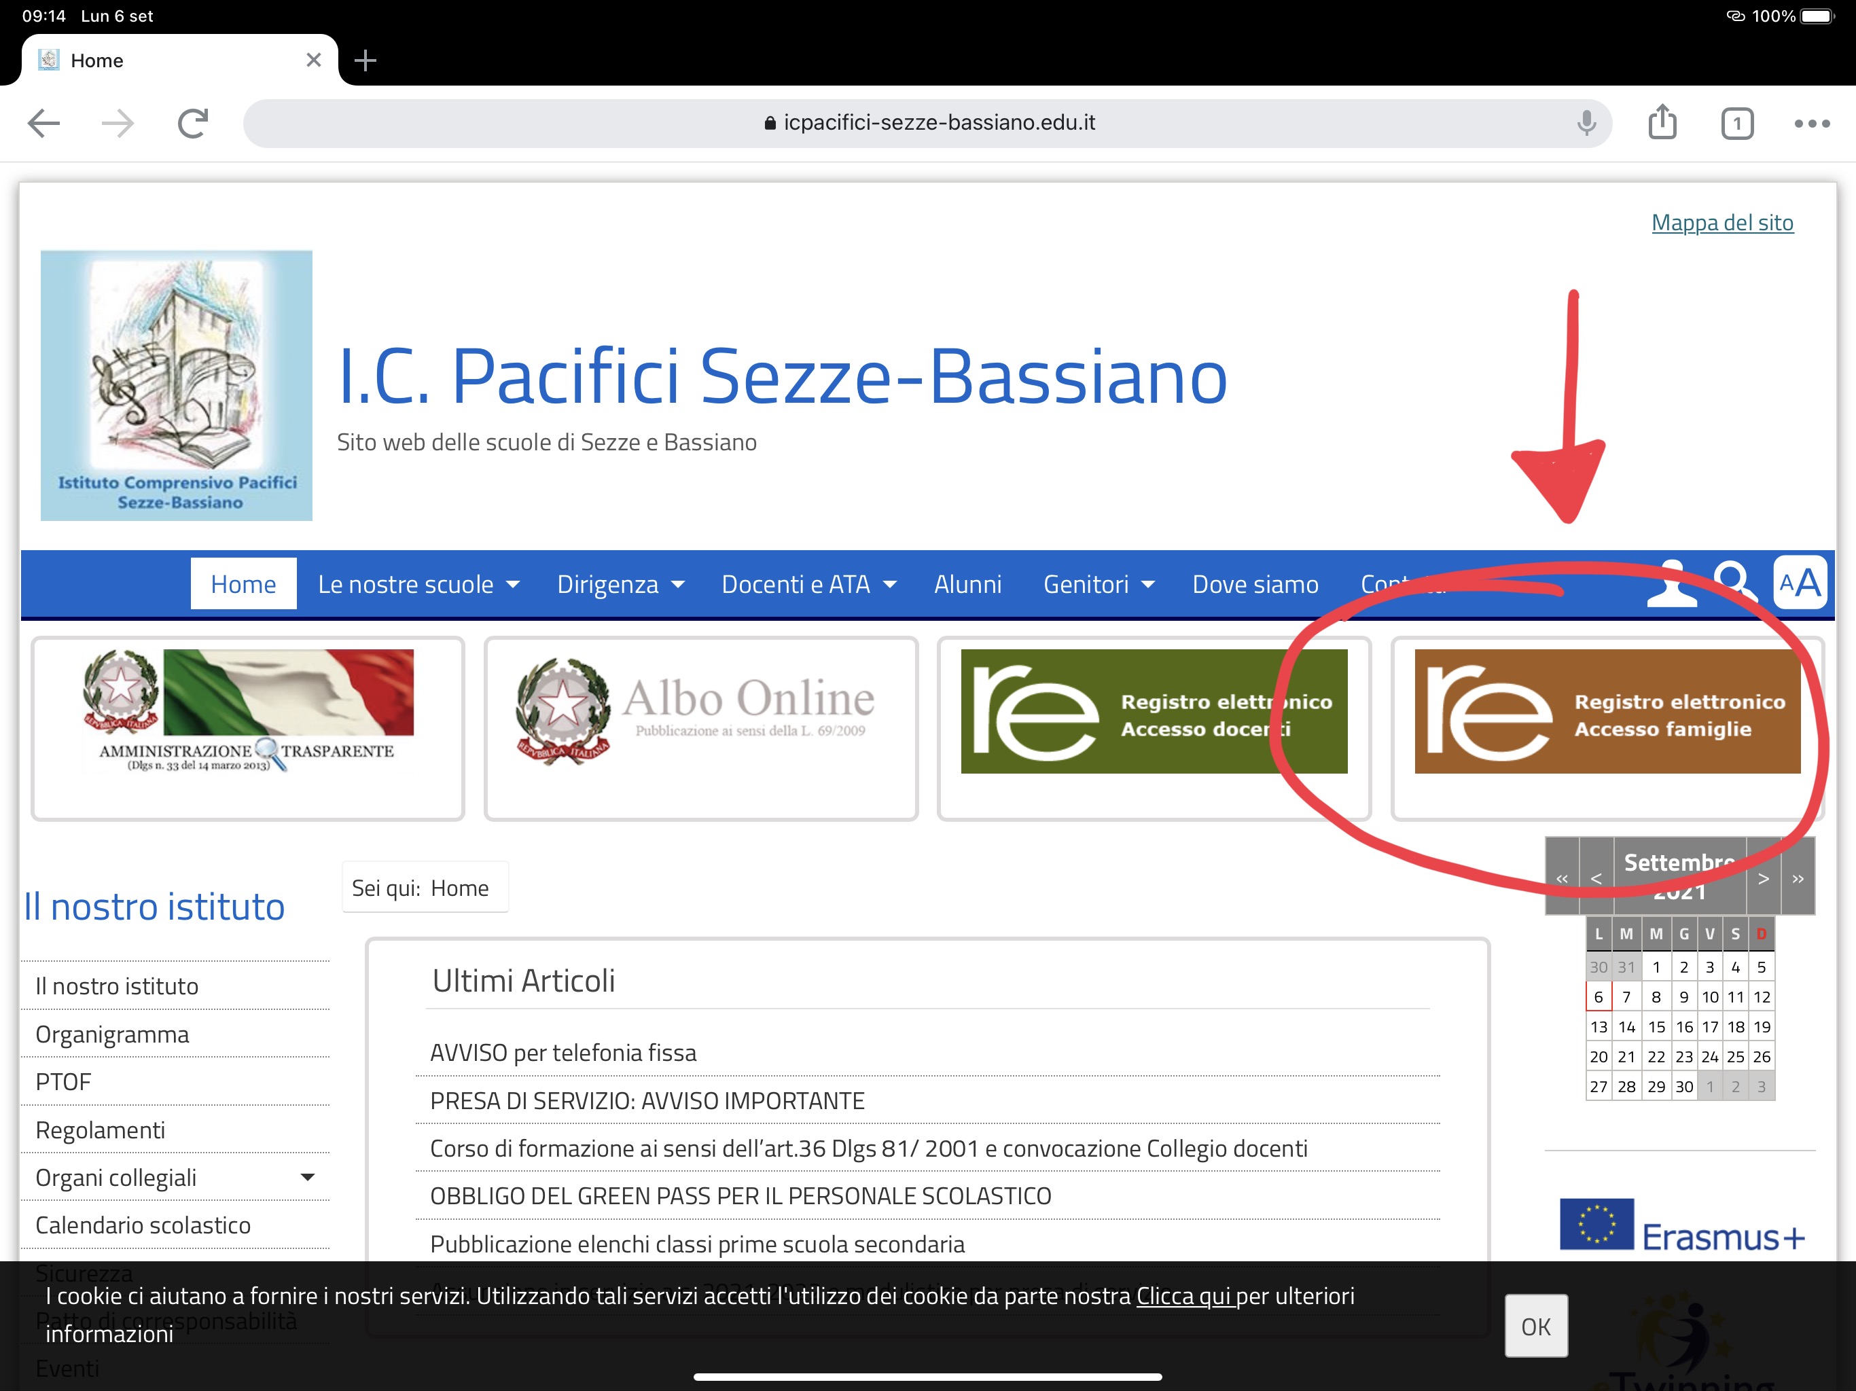Viewport: 1856px width, 1391px height.
Task: Open the three-dot browser menu
Action: click(x=1812, y=124)
